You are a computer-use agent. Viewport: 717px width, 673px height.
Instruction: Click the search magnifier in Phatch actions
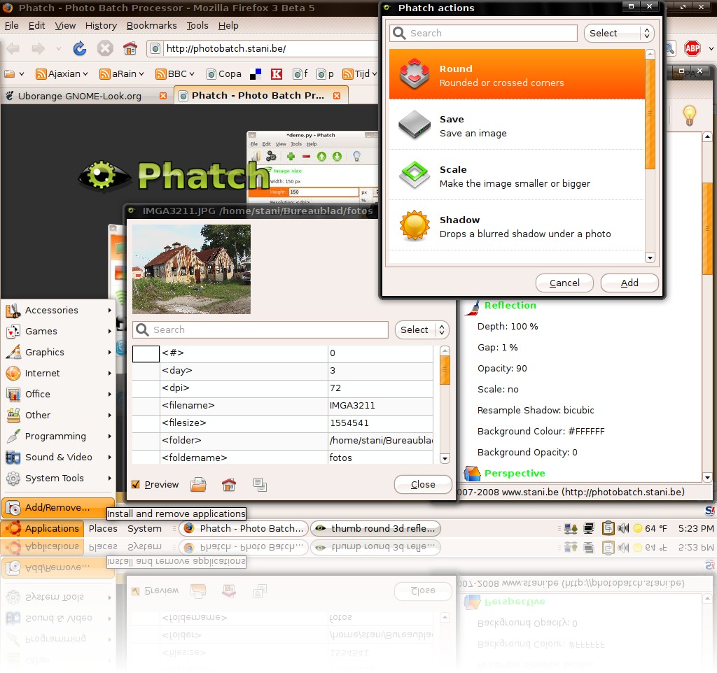[x=399, y=34]
